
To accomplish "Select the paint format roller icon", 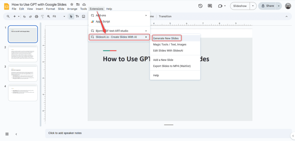I will tap(42, 17).
